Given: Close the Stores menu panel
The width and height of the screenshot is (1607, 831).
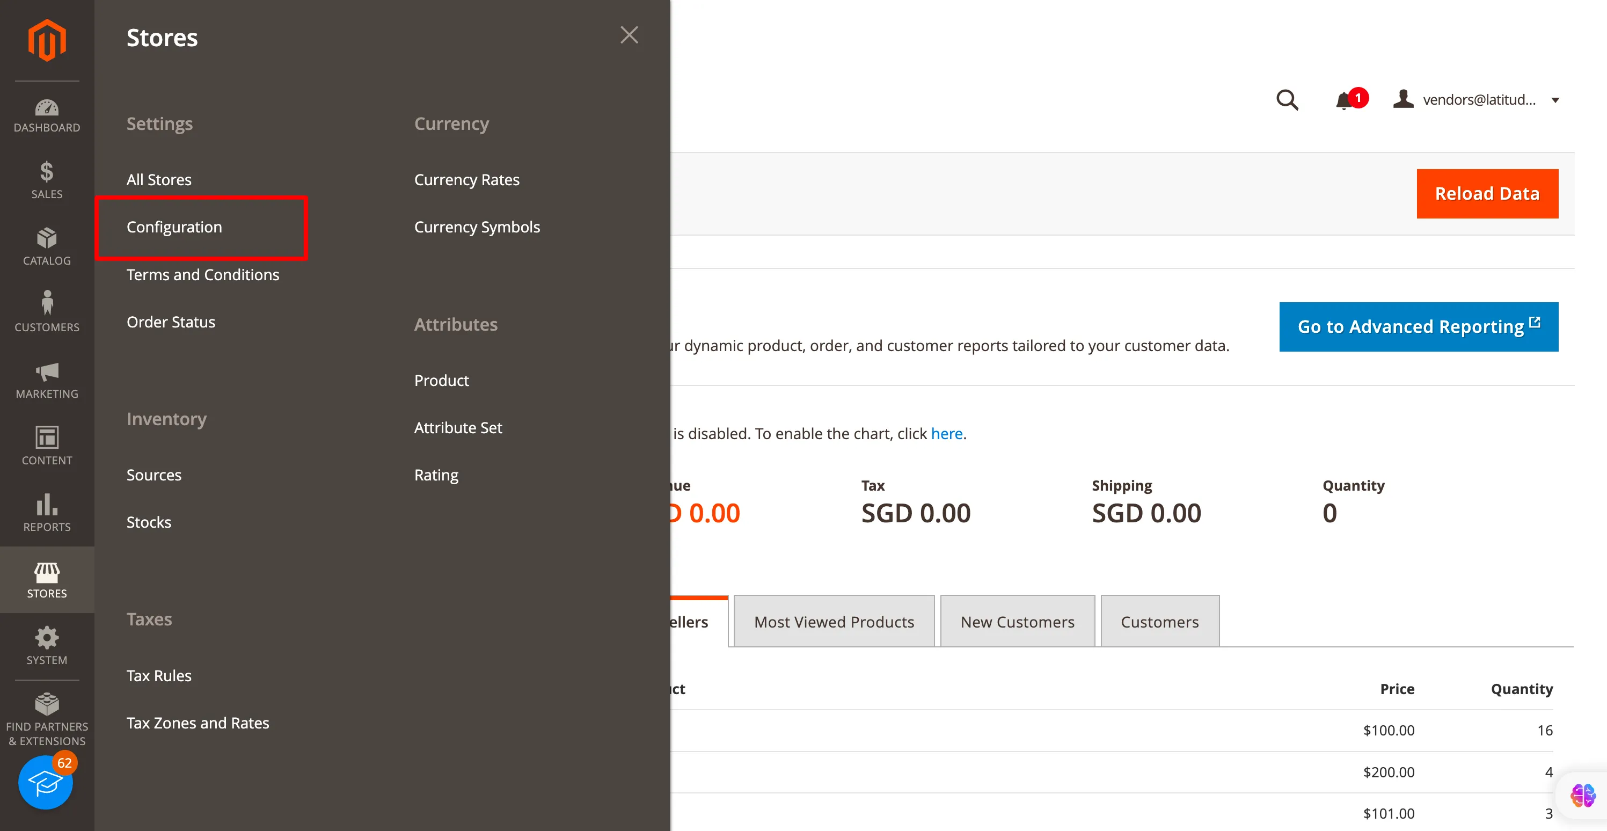Looking at the screenshot, I should pos(629,35).
